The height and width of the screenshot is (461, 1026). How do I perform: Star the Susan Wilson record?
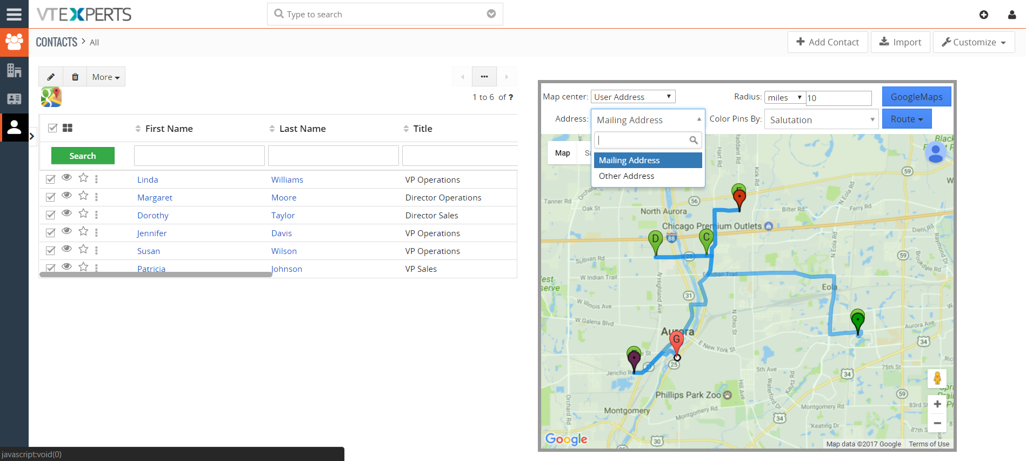click(x=83, y=249)
